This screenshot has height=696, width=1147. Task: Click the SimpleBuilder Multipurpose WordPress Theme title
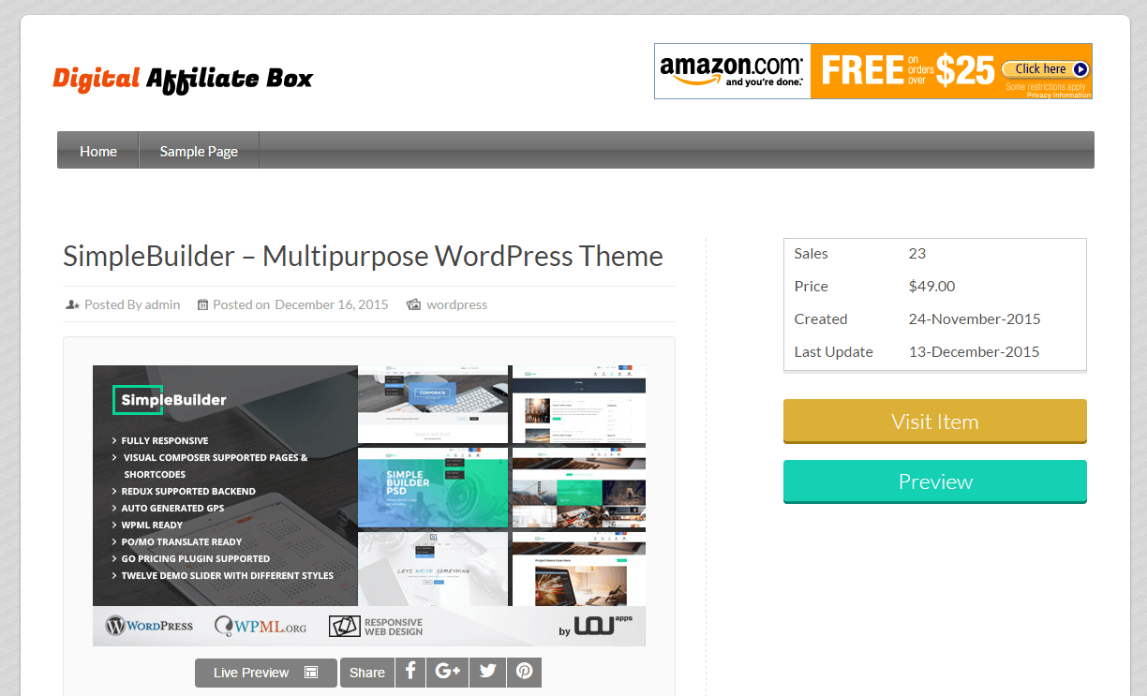click(363, 256)
